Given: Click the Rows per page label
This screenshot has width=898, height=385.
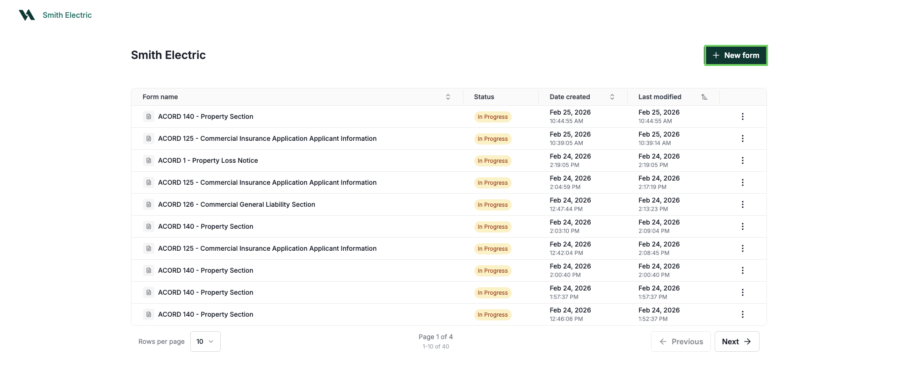Looking at the screenshot, I should click(x=161, y=341).
